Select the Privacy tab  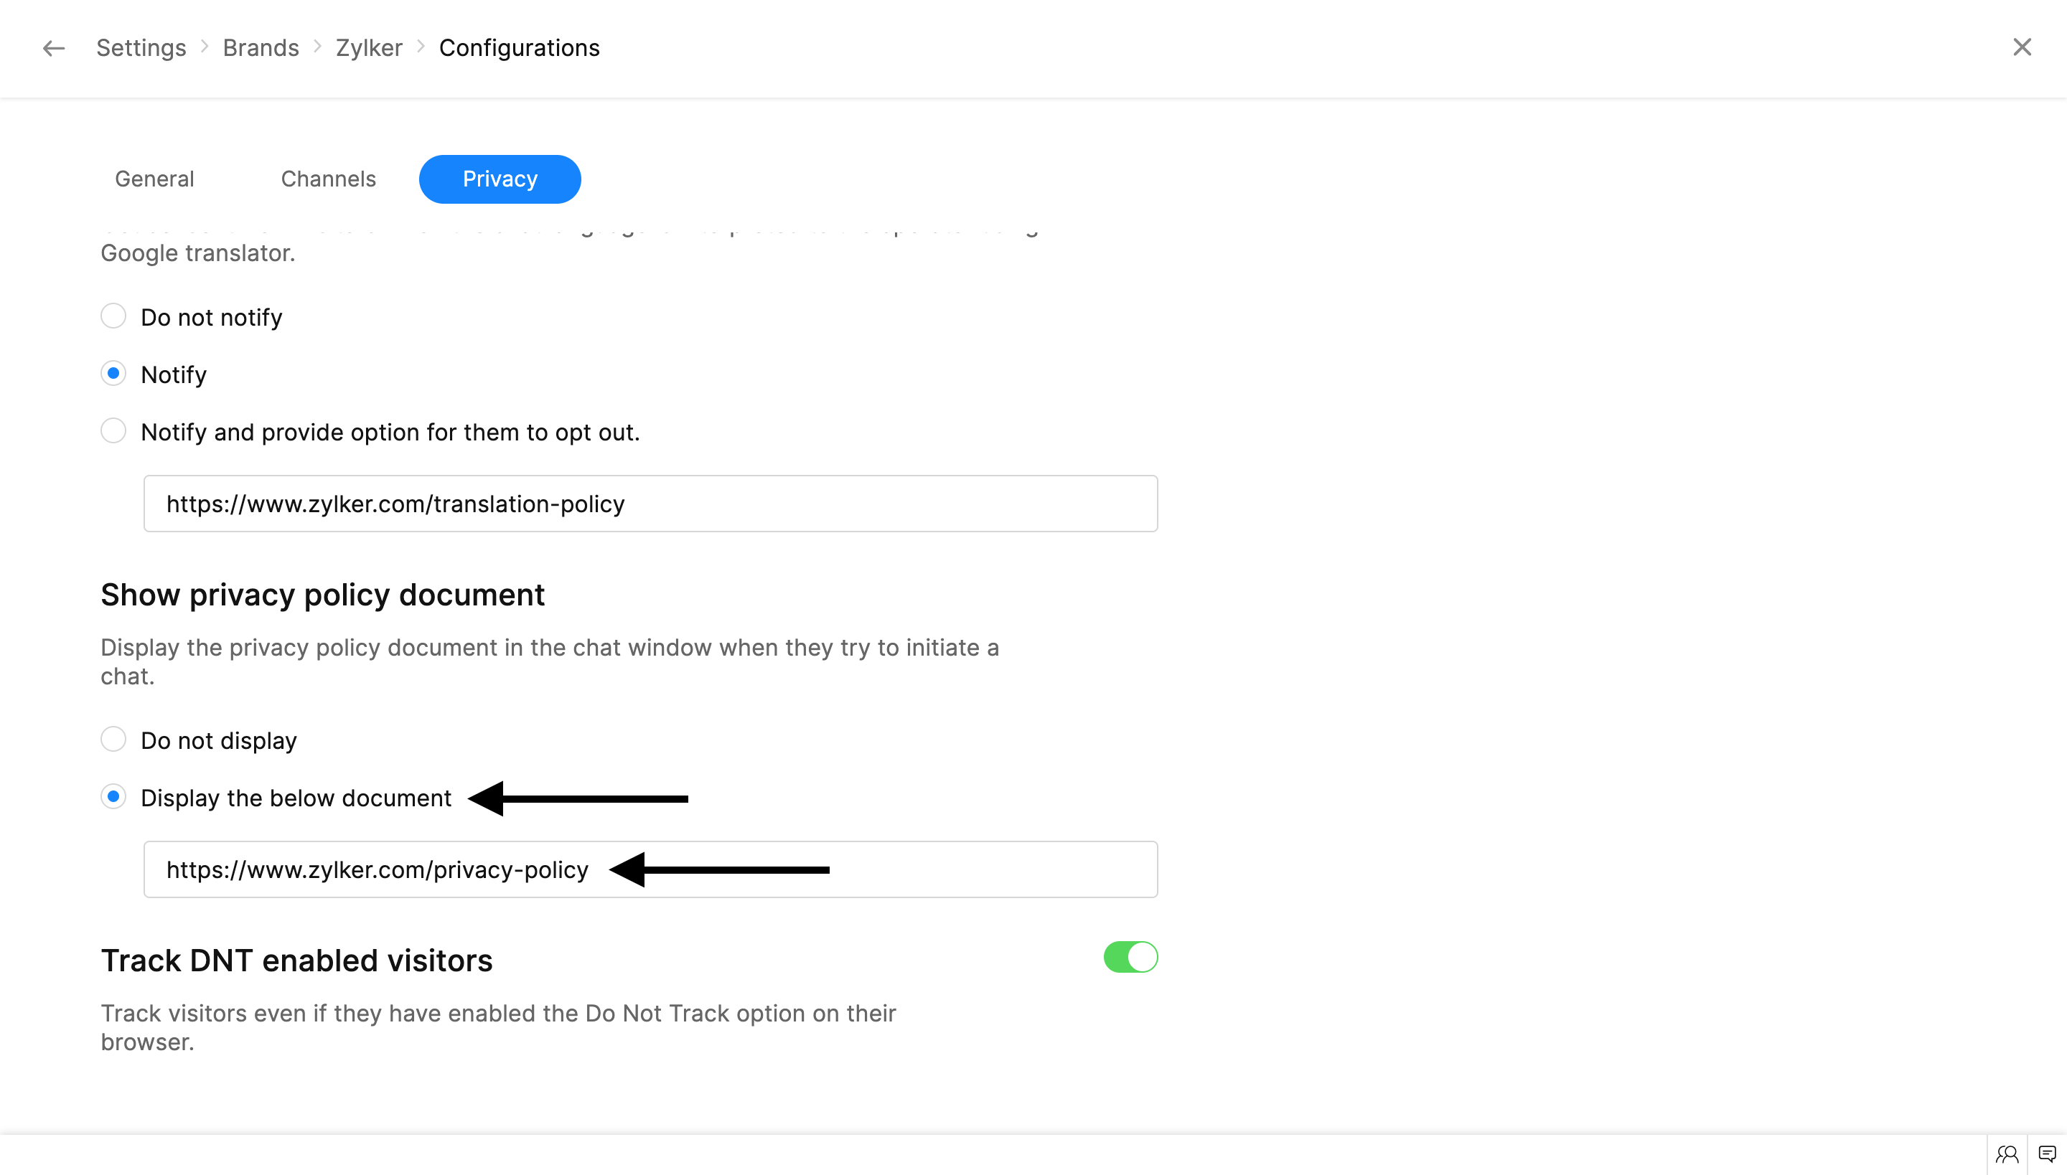500,179
